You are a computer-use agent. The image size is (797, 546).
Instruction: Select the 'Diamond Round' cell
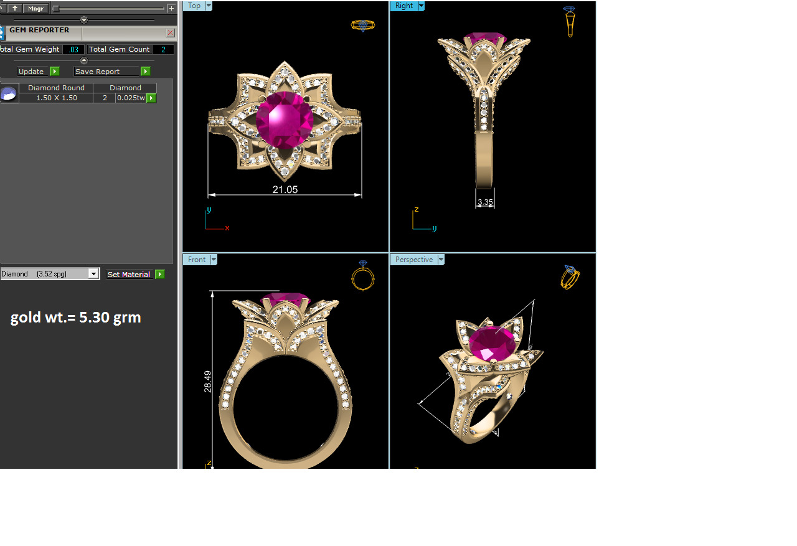(56, 88)
